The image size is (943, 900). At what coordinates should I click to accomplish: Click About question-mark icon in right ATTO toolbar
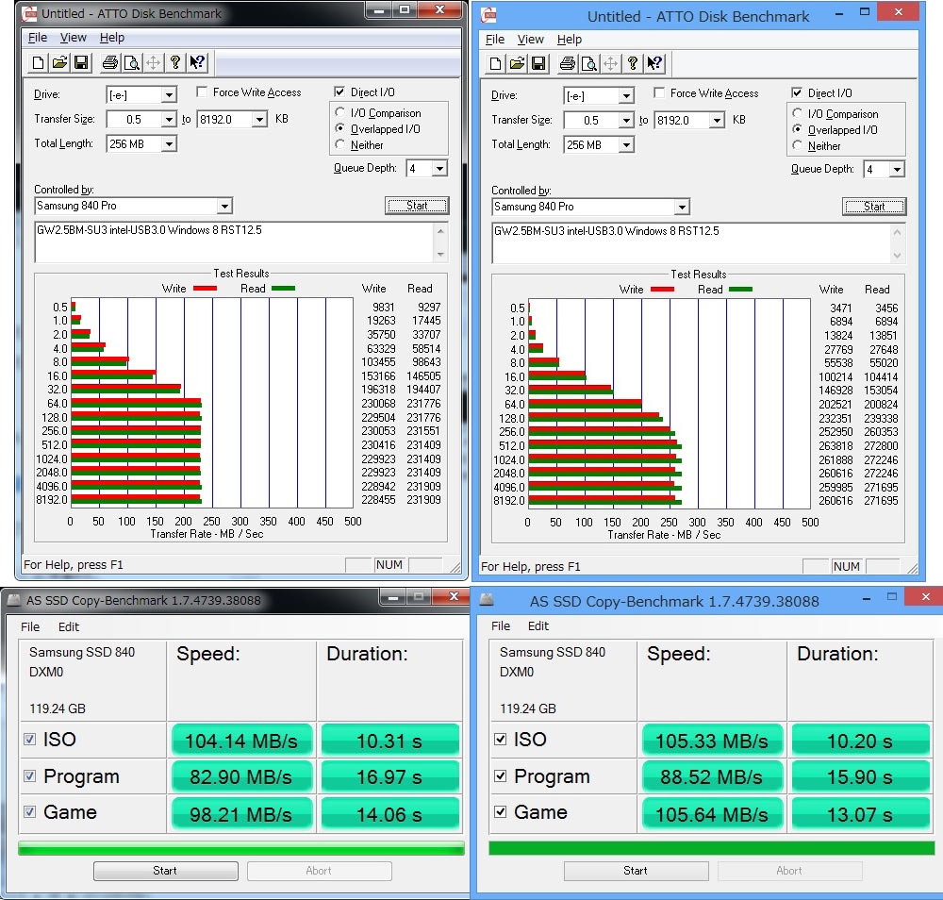(633, 63)
